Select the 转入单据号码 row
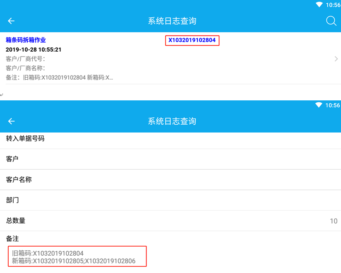The height and width of the screenshot is (273, 341). (x=25, y=139)
